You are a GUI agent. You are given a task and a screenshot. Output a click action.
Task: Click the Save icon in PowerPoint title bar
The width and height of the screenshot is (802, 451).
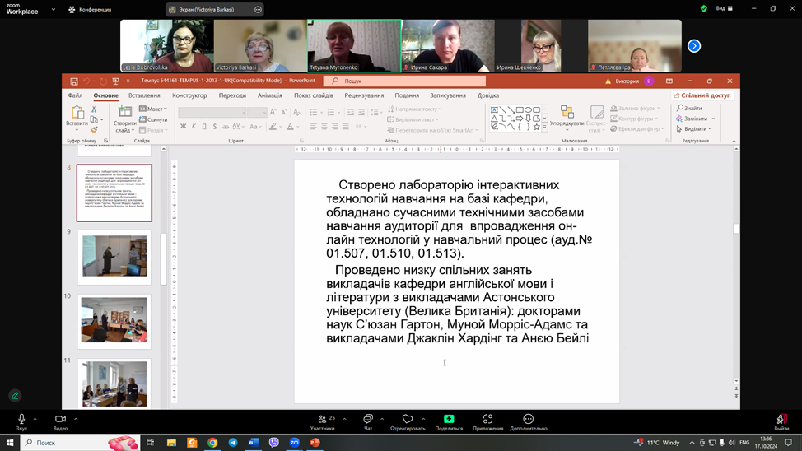pos(73,81)
